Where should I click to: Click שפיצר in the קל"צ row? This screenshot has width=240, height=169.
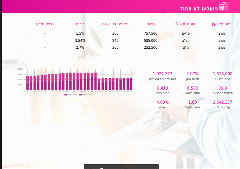221,41
